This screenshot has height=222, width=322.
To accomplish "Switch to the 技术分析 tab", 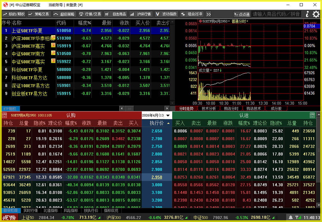I will (x=209, y=109).
